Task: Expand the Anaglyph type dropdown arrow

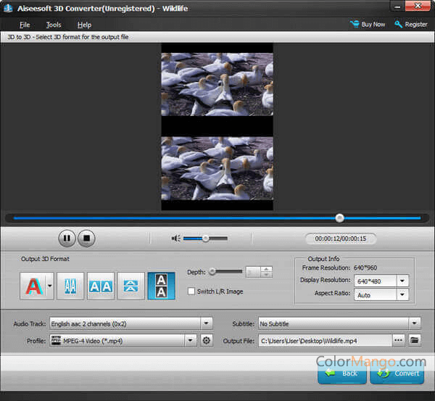Action: click(x=49, y=286)
